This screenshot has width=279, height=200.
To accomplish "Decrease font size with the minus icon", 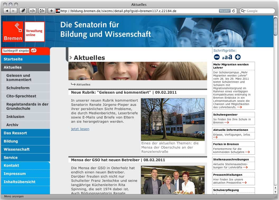I will [x=217, y=57].
